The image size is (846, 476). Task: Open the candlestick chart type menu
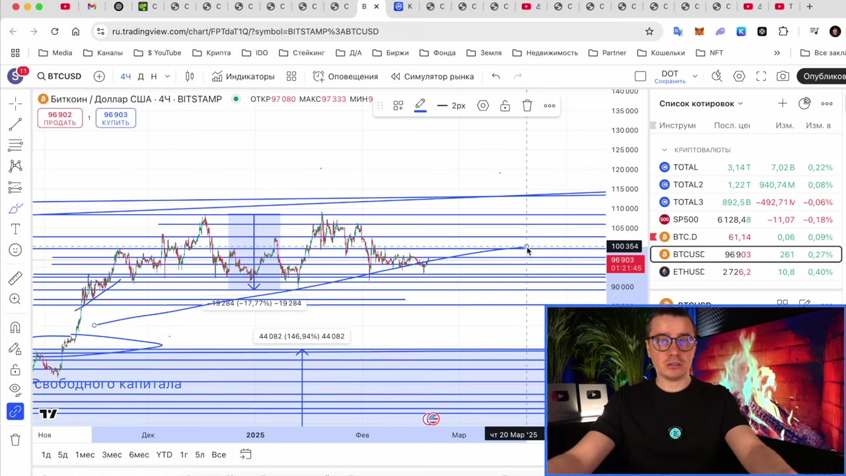point(190,76)
